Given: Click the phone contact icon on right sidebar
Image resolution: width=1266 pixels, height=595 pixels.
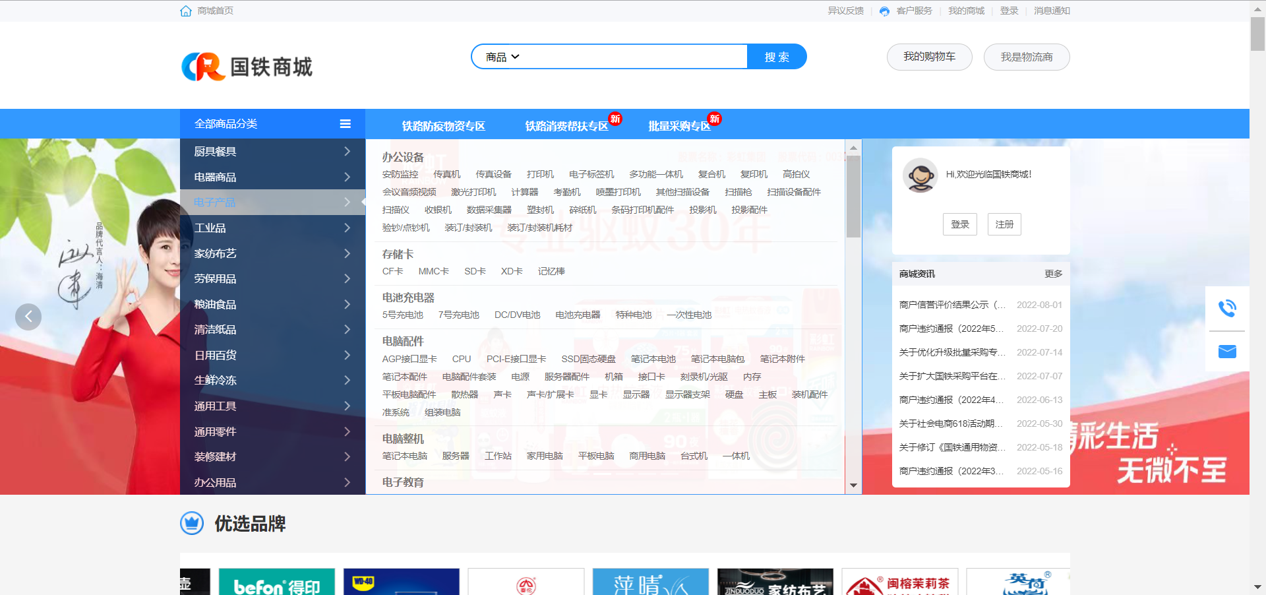Looking at the screenshot, I should tap(1227, 308).
